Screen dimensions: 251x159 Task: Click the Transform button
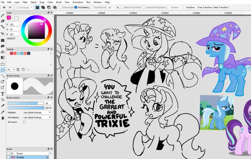click(190, 7)
